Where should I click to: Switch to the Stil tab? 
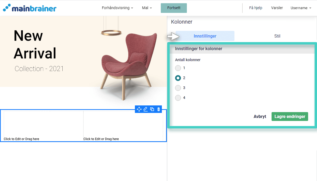(x=277, y=36)
